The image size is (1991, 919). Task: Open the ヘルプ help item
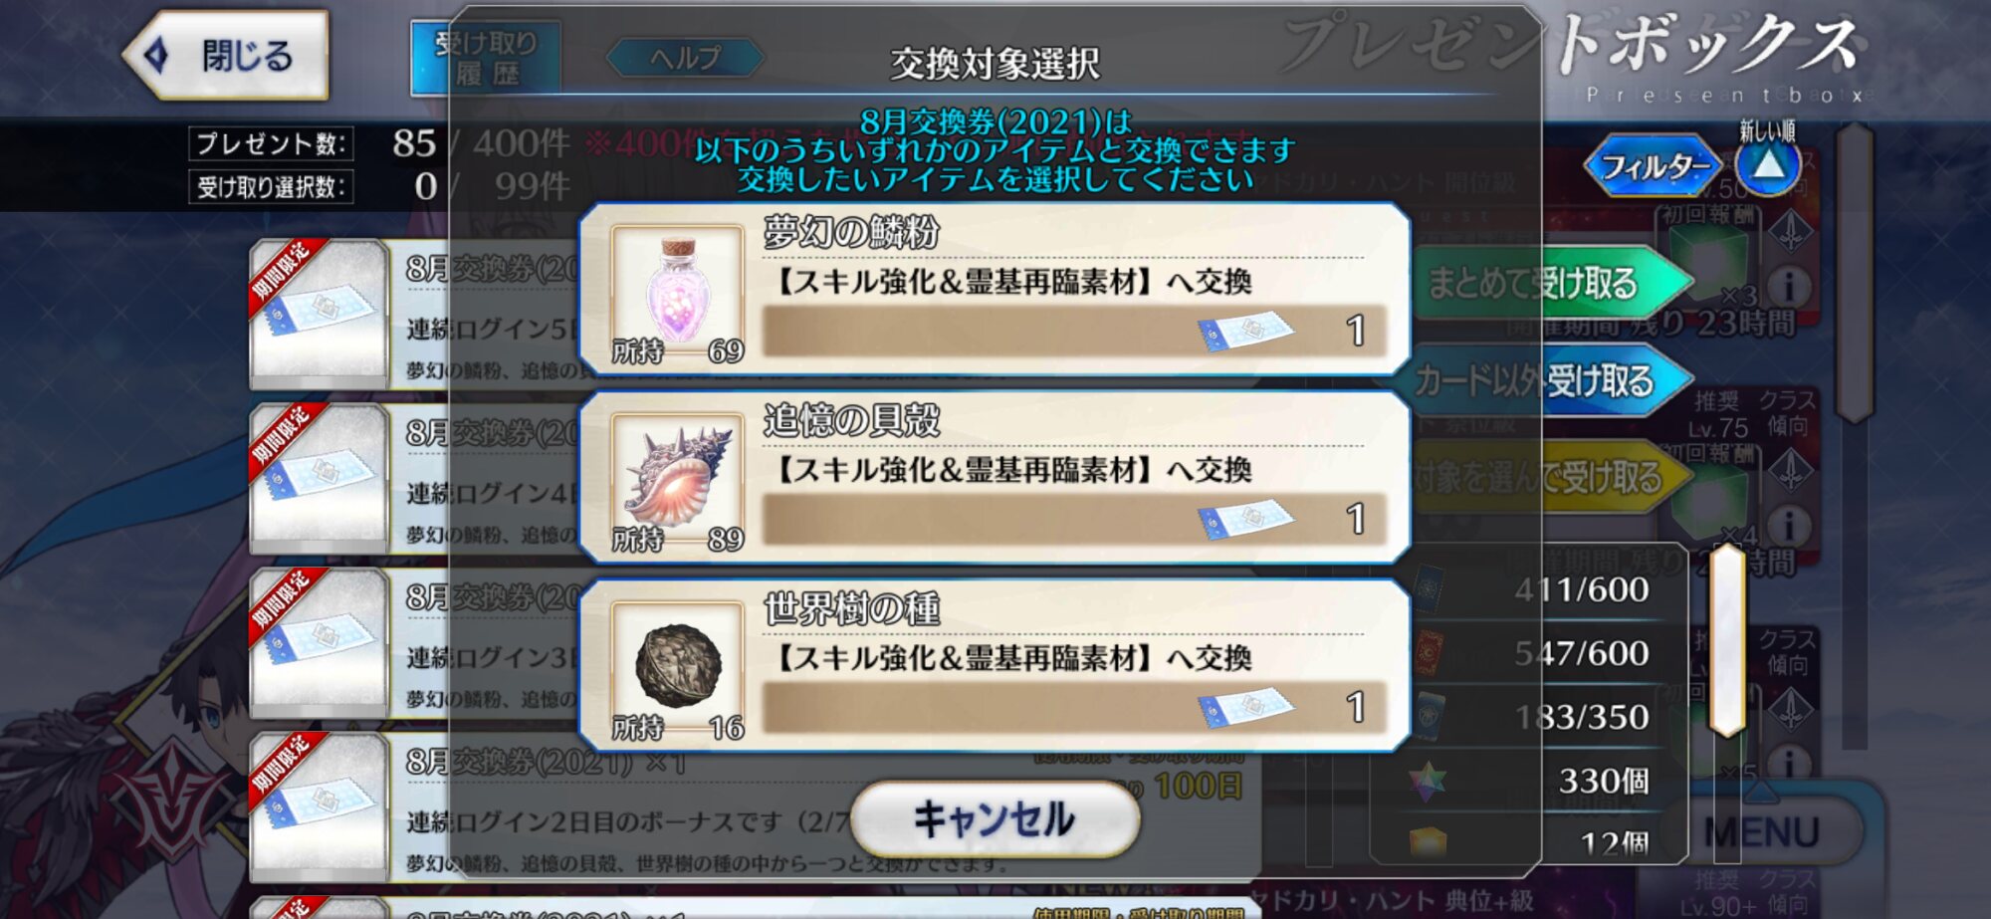click(685, 58)
